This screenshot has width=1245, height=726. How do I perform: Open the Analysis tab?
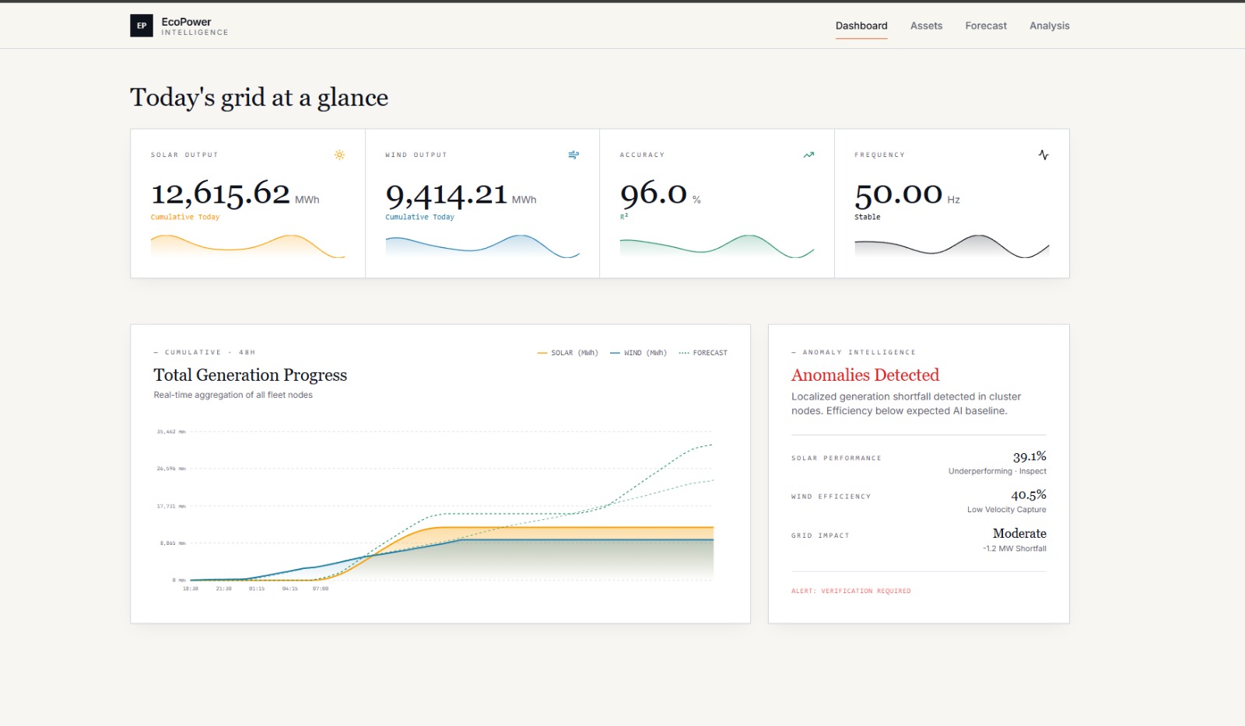1049,26
